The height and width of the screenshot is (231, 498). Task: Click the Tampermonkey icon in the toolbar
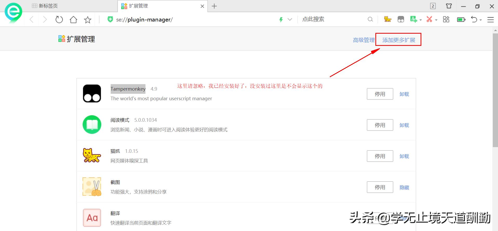click(x=401, y=19)
